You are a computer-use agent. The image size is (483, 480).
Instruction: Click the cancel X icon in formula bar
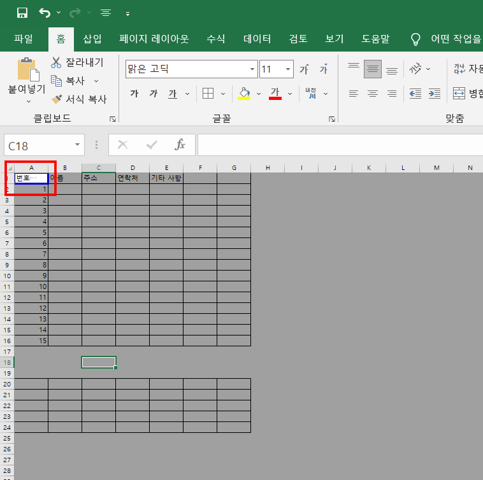point(122,145)
